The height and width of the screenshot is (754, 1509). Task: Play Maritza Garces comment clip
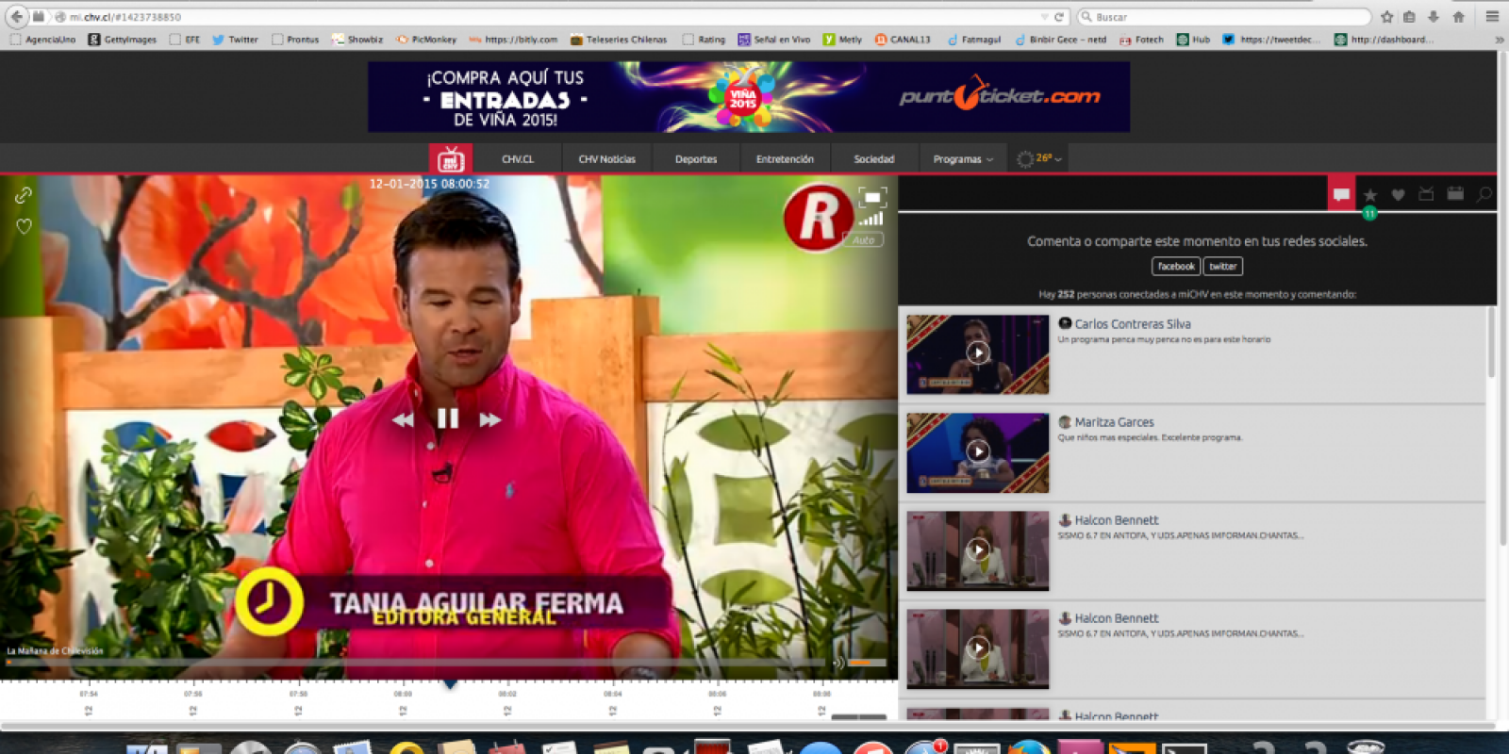click(978, 451)
